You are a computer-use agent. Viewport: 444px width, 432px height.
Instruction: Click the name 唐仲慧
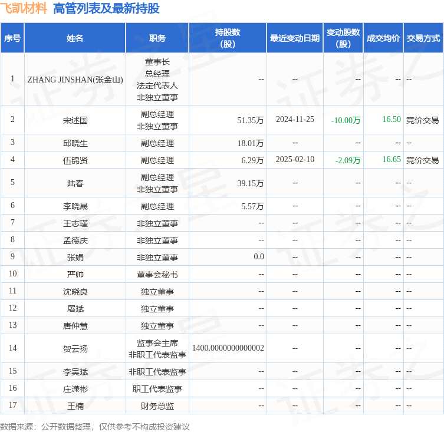click(75, 326)
